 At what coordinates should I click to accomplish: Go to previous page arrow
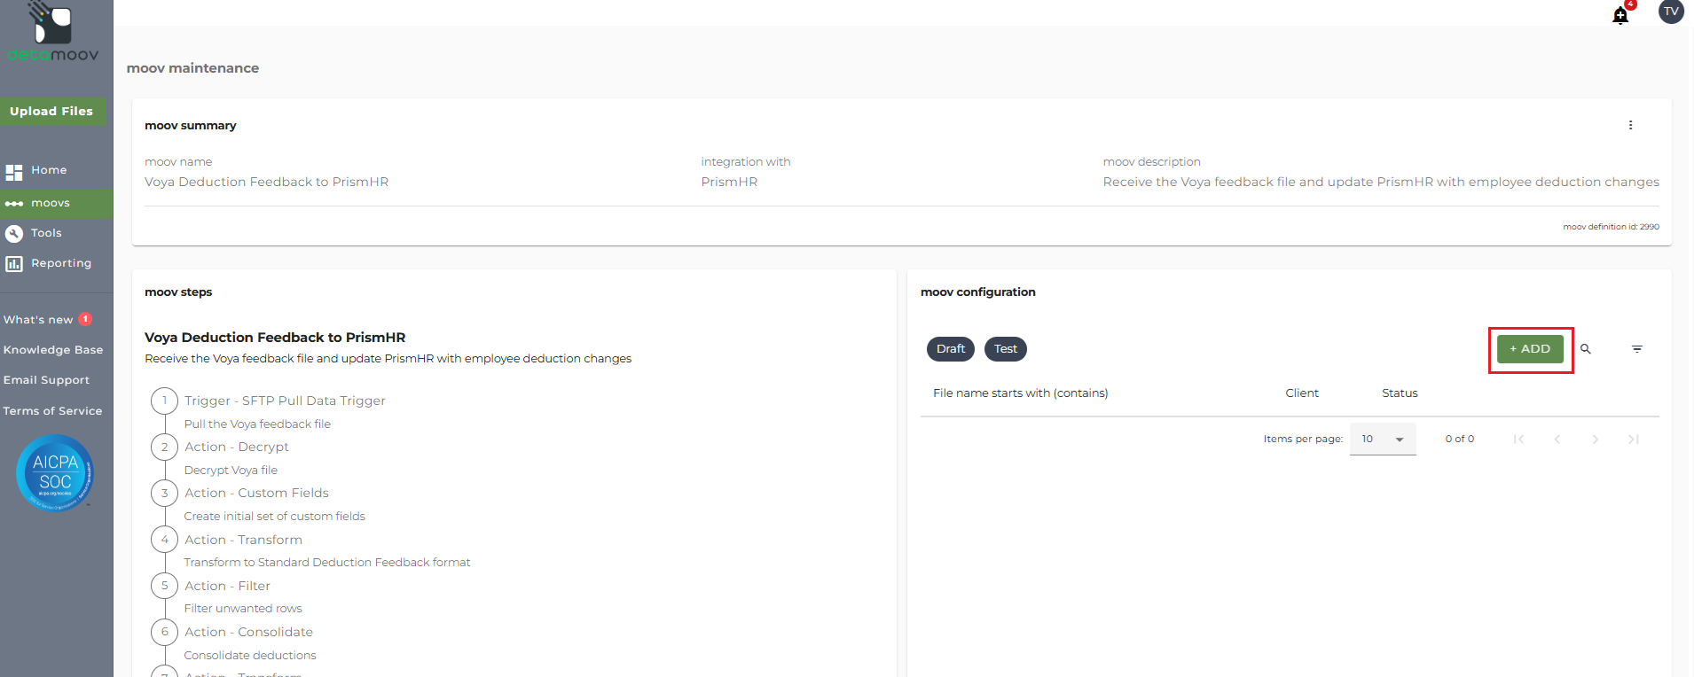(x=1557, y=440)
